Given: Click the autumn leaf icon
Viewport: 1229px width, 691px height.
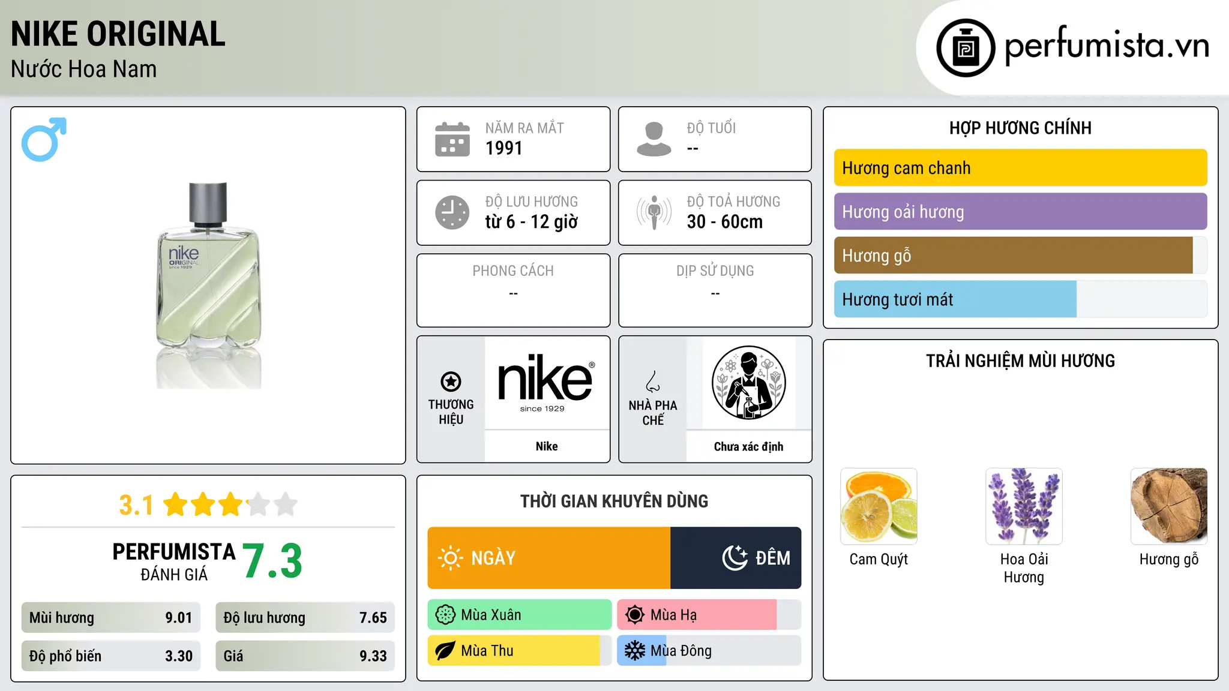Looking at the screenshot, I should (445, 651).
